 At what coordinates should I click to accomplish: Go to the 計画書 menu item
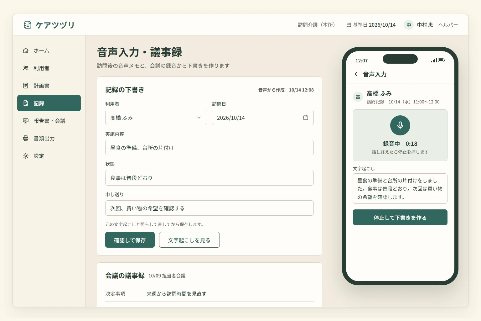pos(49,86)
